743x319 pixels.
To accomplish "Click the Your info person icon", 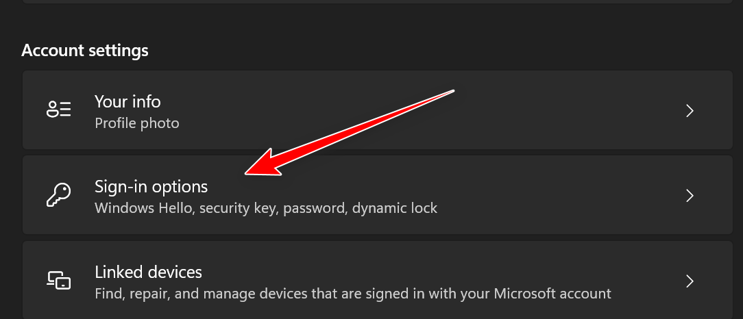I will pyautogui.click(x=58, y=110).
